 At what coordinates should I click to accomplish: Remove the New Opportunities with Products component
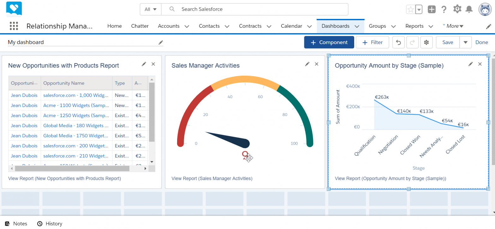(153, 64)
